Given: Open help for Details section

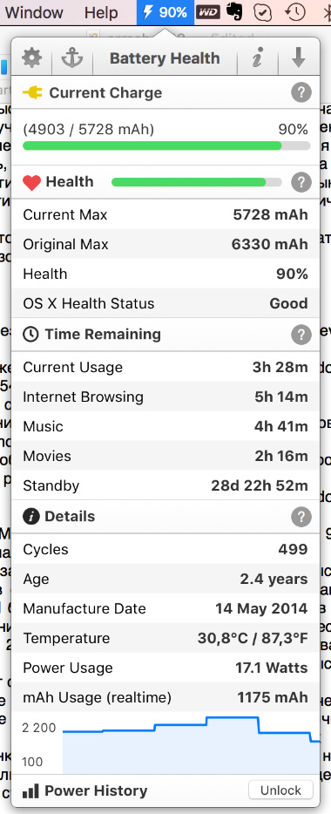Looking at the screenshot, I should coord(301,517).
